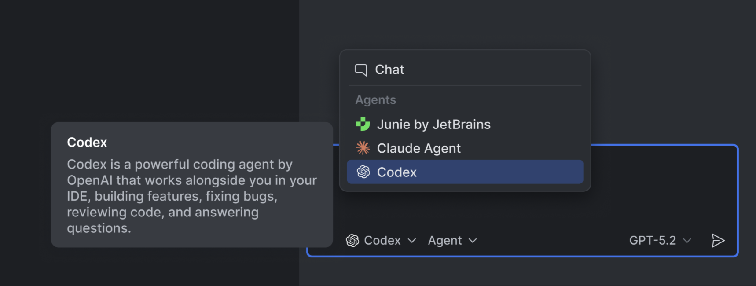Expand the chevron next to the Codex selector

(x=412, y=241)
